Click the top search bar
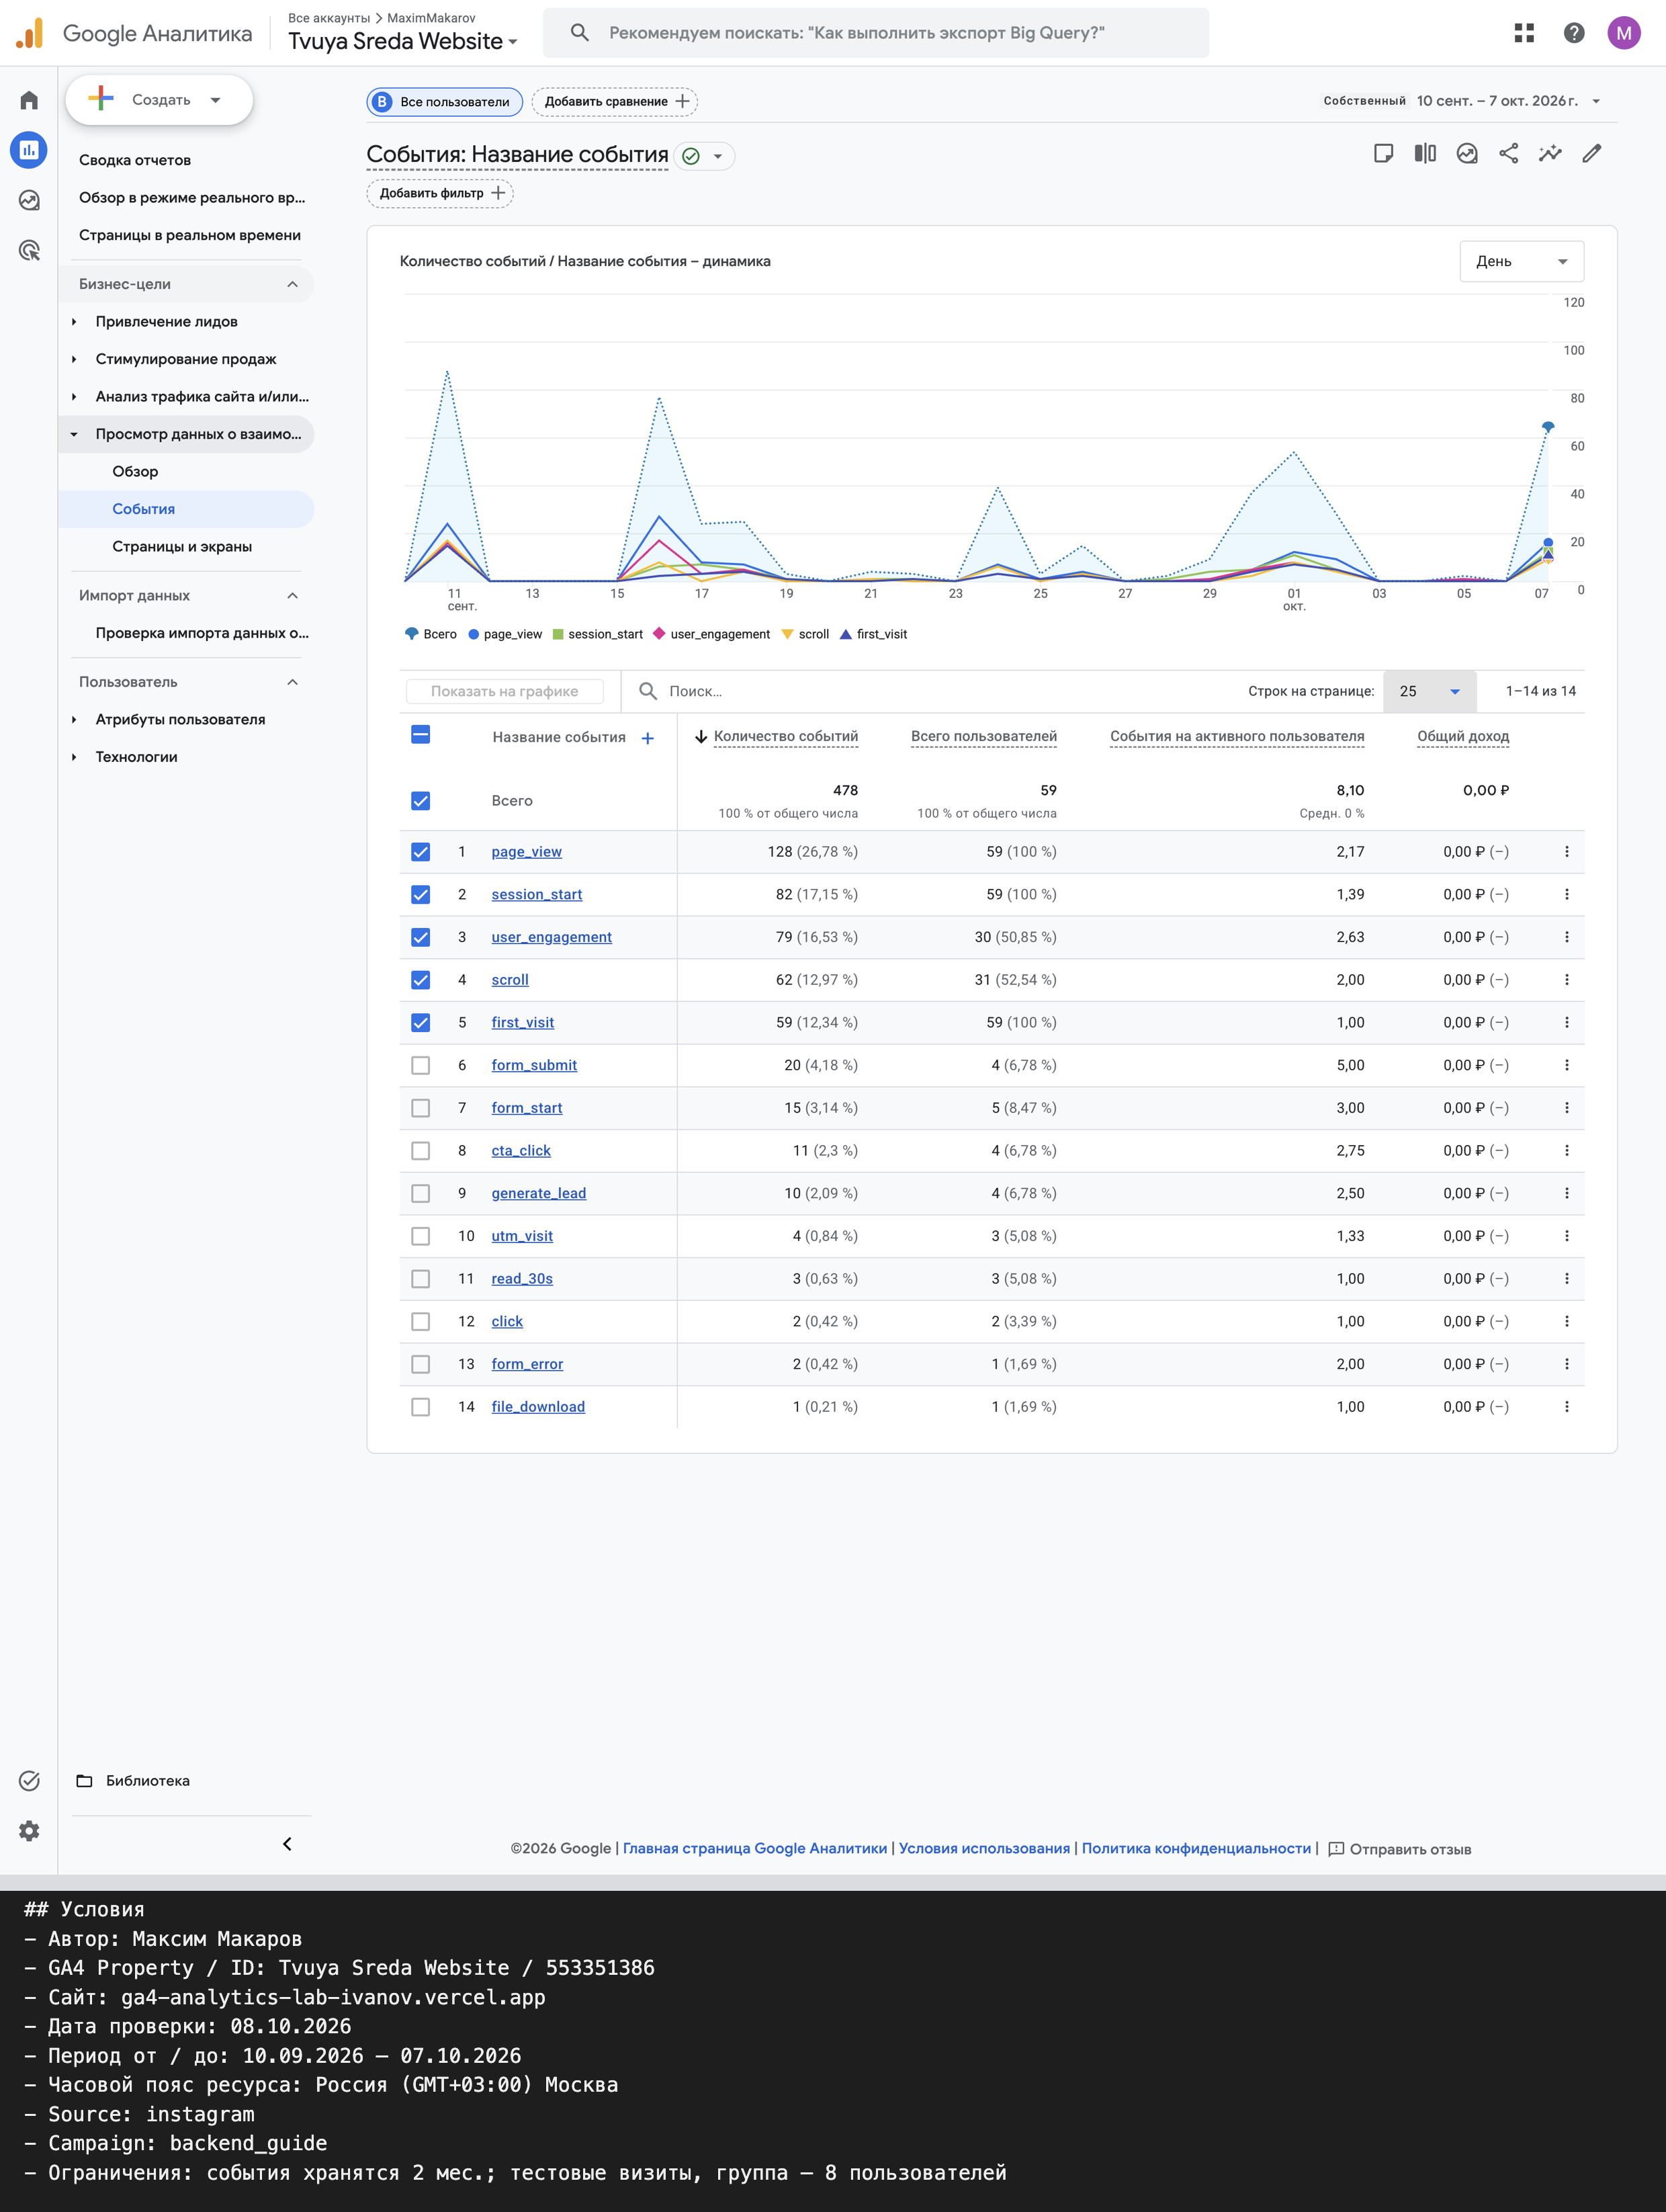 [876, 33]
